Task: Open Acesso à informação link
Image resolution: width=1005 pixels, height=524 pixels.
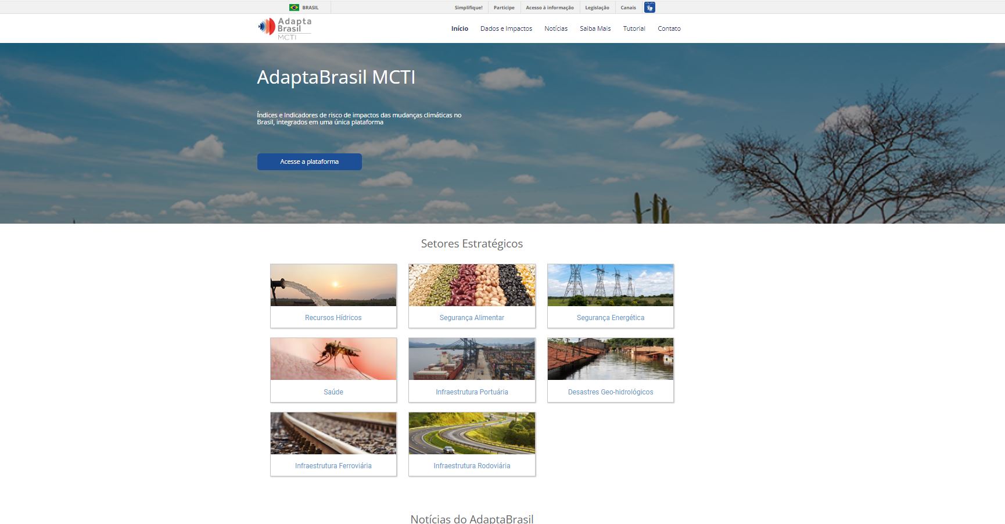Action: (x=550, y=8)
